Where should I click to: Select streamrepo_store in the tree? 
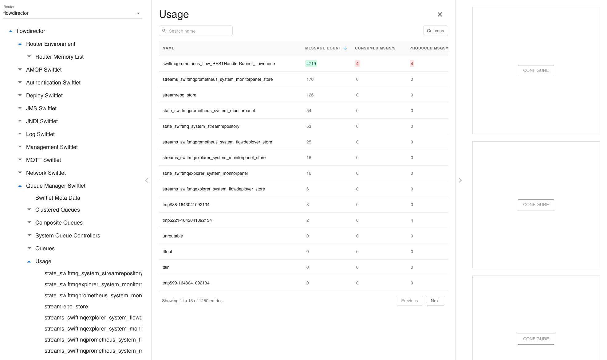66,307
